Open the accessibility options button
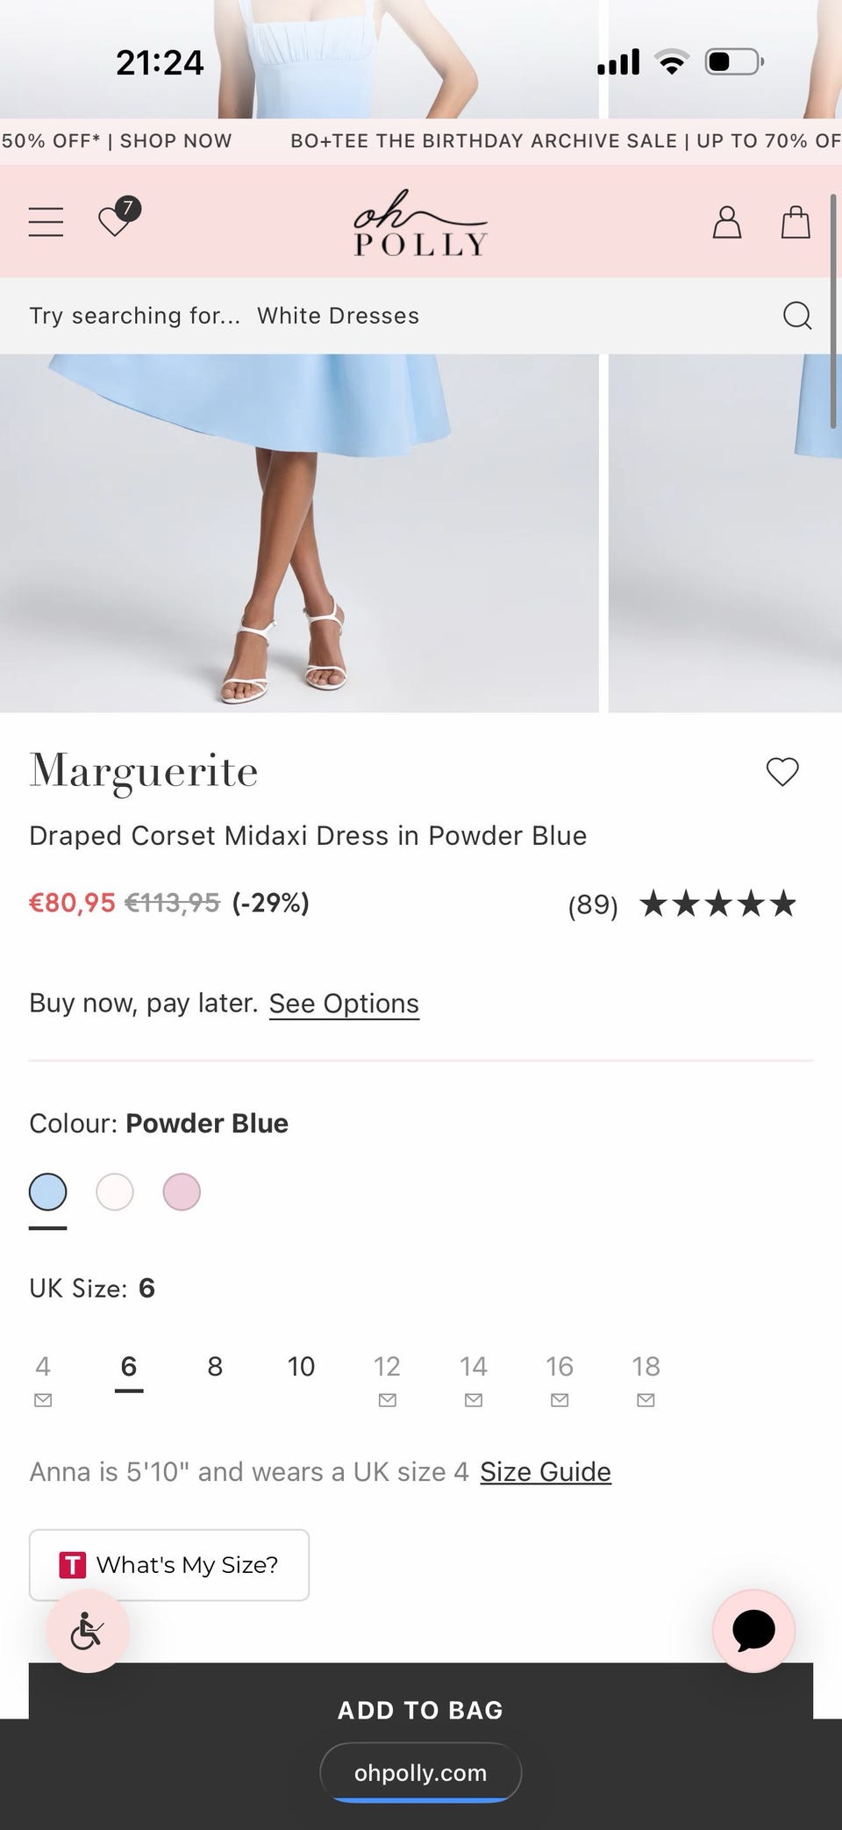 [88, 1631]
